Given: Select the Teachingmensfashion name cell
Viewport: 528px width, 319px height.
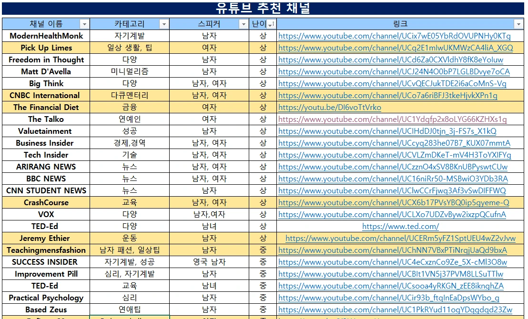Looking at the screenshot, I should [x=46, y=250].
